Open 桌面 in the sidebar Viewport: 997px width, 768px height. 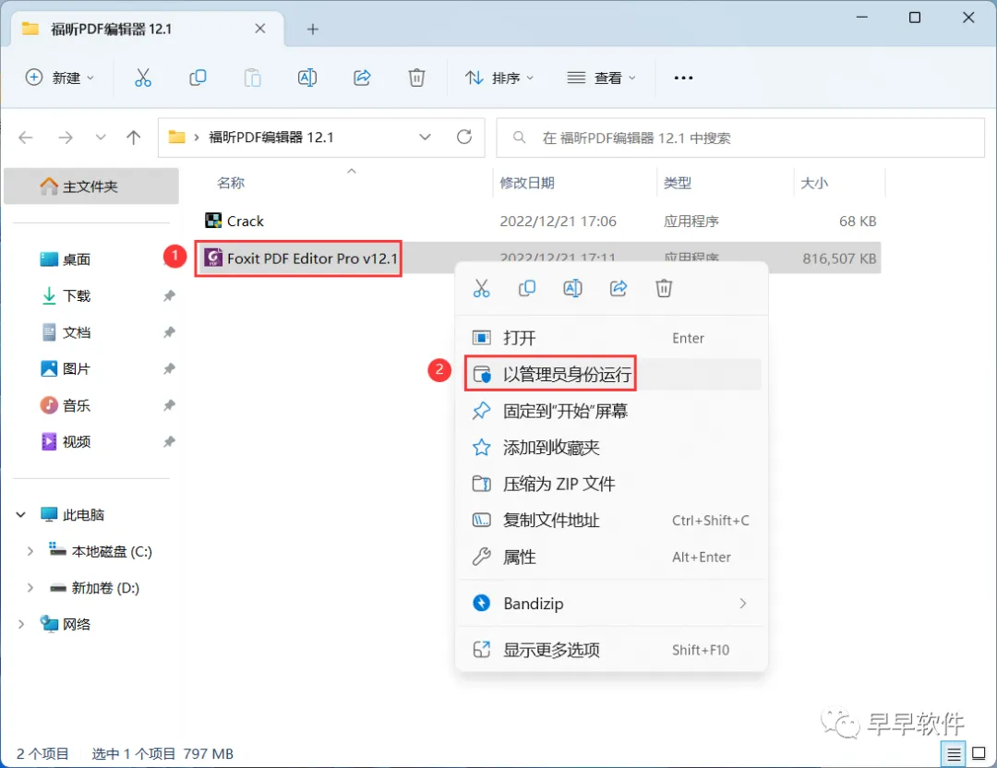[x=77, y=259]
